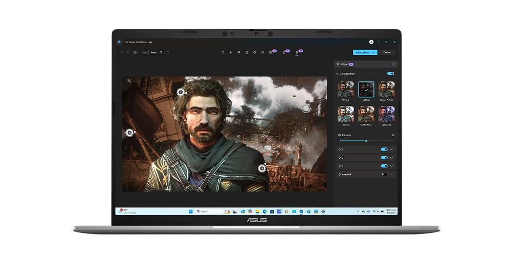Viewport: 513px width, 256px height.
Task: Select the Erase tool
Action: [x=254, y=52]
